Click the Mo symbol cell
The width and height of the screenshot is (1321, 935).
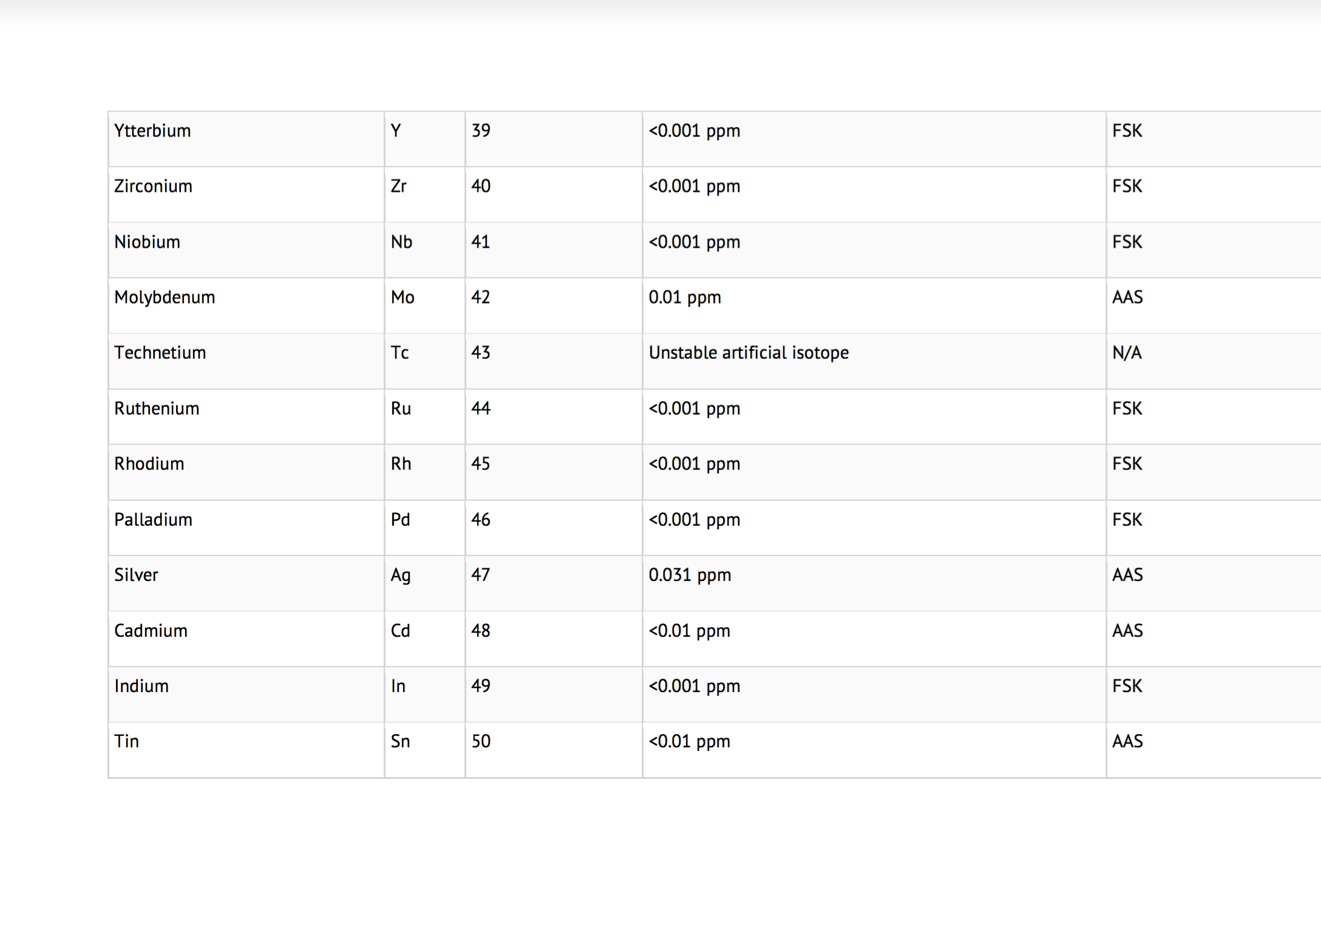coord(402,297)
